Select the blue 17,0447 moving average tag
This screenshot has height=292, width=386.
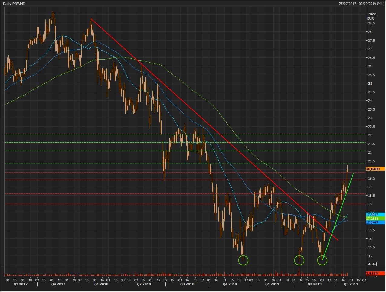tap(375, 222)
